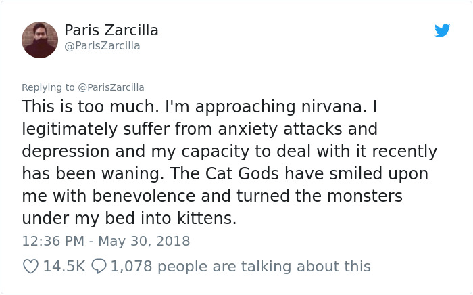Open '1,078 people are talking about this'
Viewport: 473px width, 295px height.
(241, 266)
